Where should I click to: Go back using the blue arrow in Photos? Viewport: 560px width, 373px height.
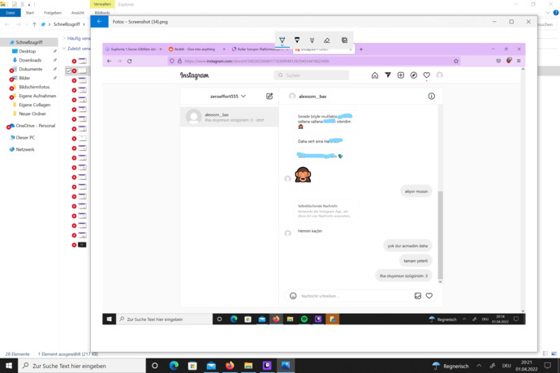click(x=99, y=21)
